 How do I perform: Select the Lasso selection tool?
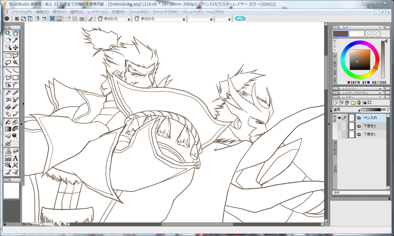pyautogui.click(x=8, y=62)
